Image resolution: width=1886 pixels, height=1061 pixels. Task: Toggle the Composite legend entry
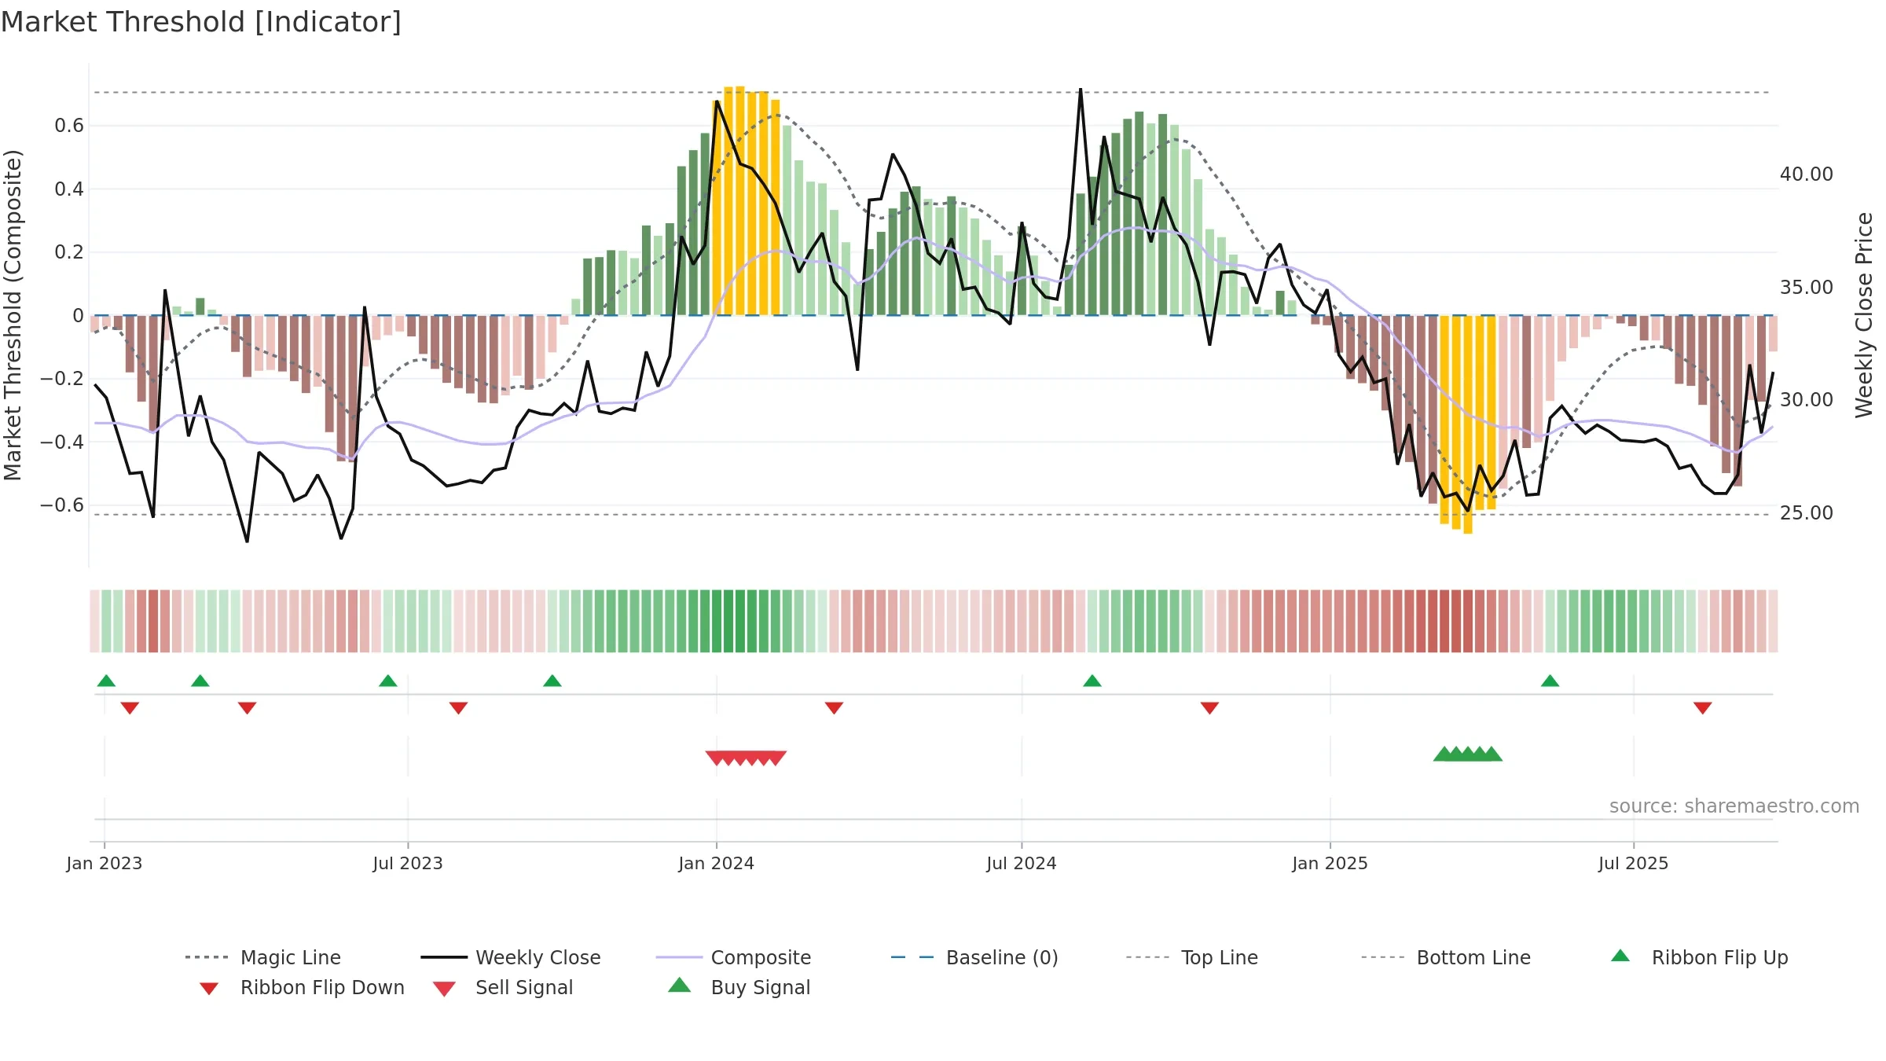[x=733, y=957]
